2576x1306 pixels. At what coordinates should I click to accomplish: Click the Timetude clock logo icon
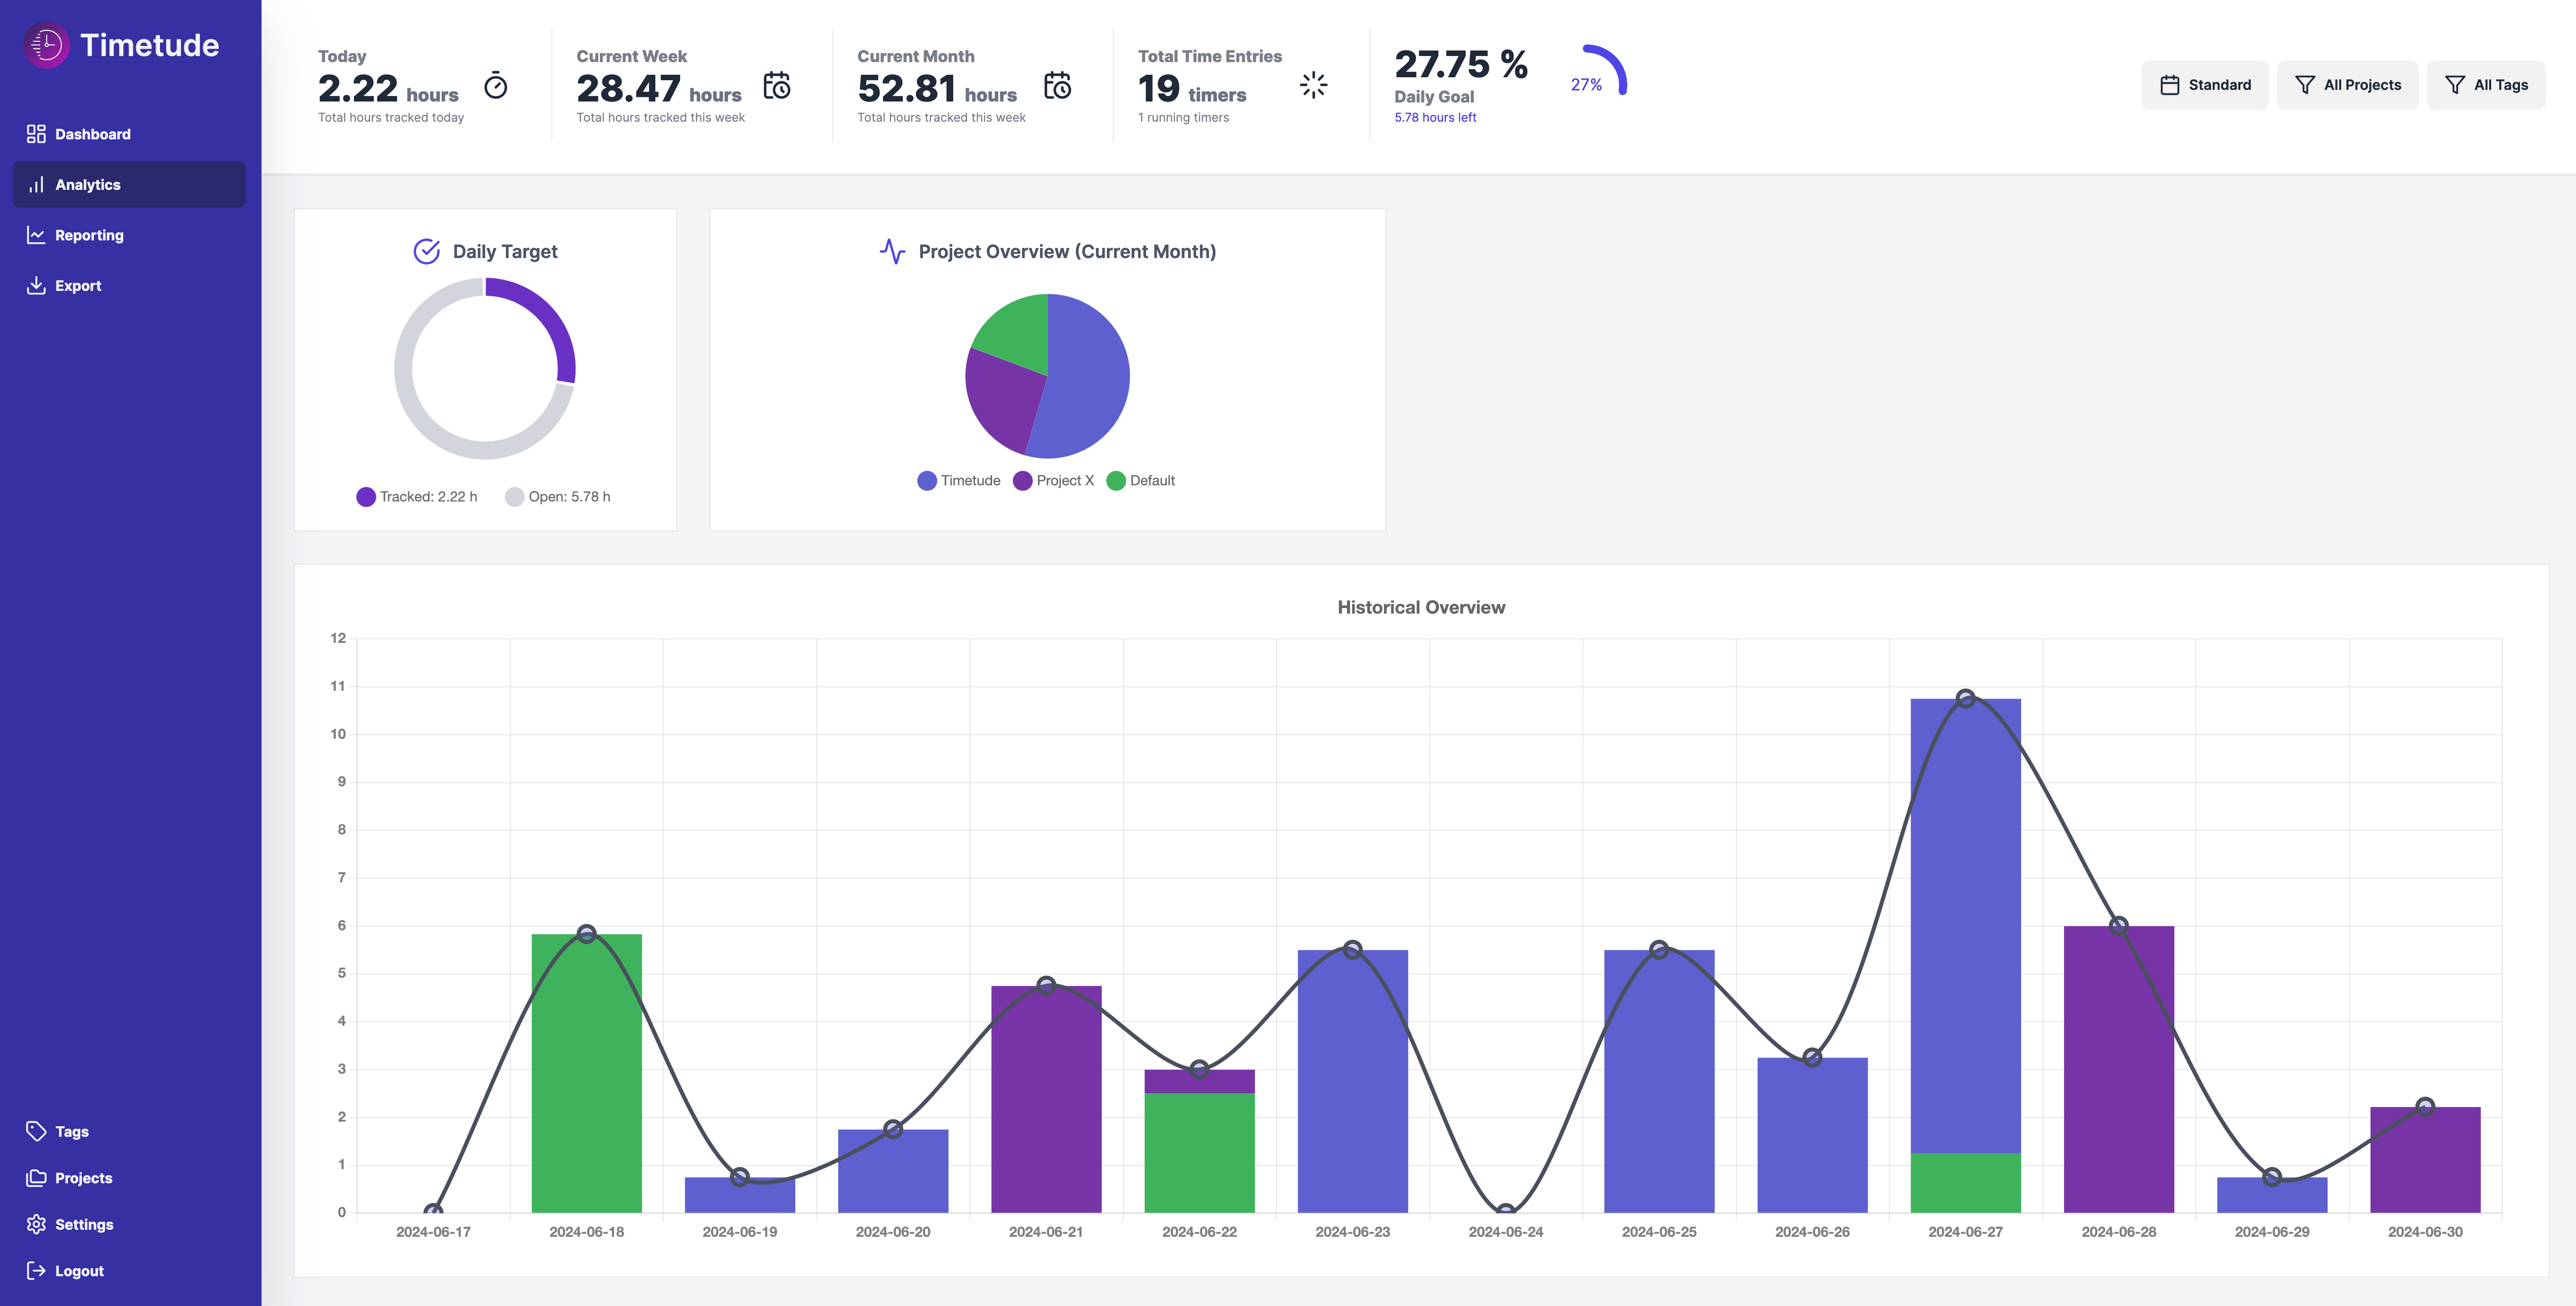pyautogui.click(x=46, y=45)
